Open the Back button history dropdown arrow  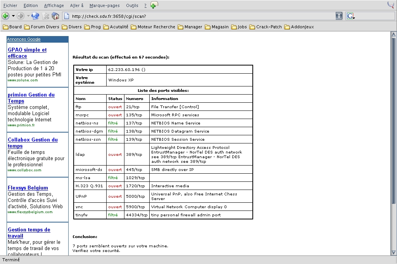point(13,16)
